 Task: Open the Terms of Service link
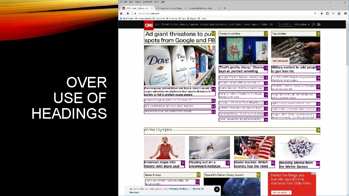pyautogui.click(x=198, y=189)
